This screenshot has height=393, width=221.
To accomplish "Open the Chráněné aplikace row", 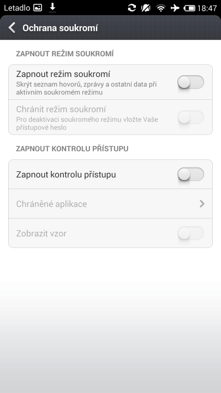I will pyautogui.click(x=110, y=204).
